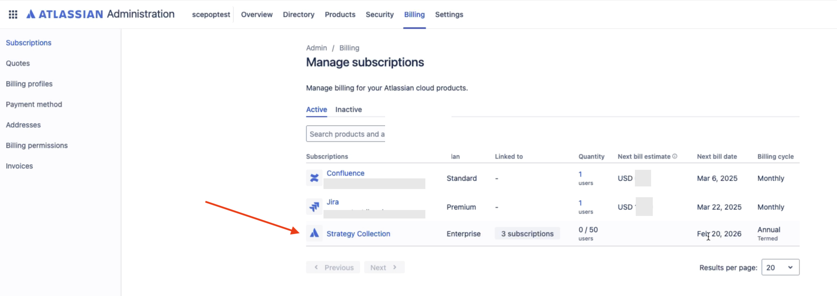The width and height of the screenshot is (837, 296).
Task: Open Billing permissions in the sidebar
Action: tap(37, 145)
